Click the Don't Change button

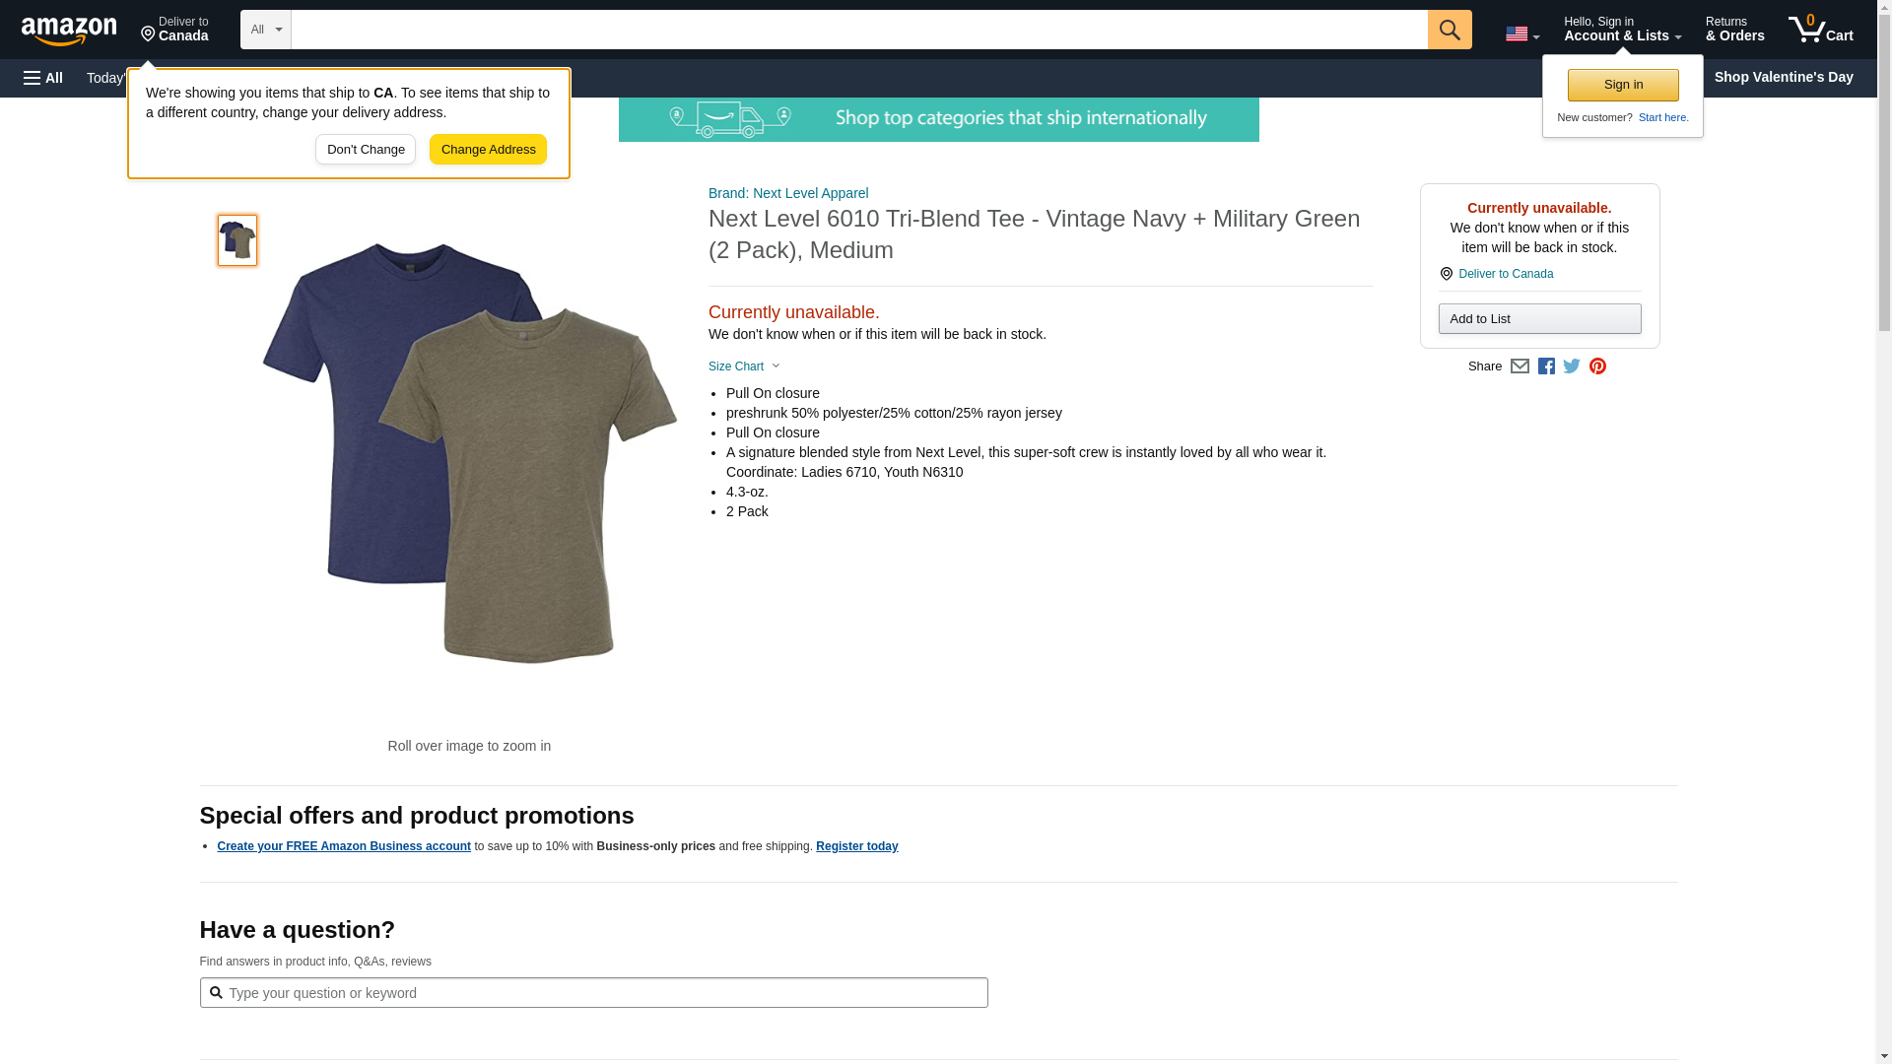(x=366, y=150)
